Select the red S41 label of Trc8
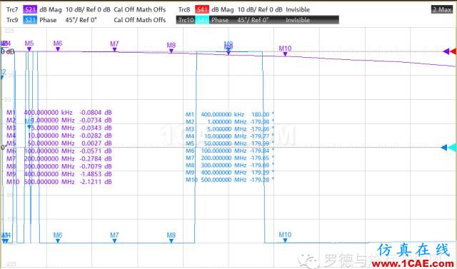The height and width of the screenshot is (269, 457). (201, 9)
